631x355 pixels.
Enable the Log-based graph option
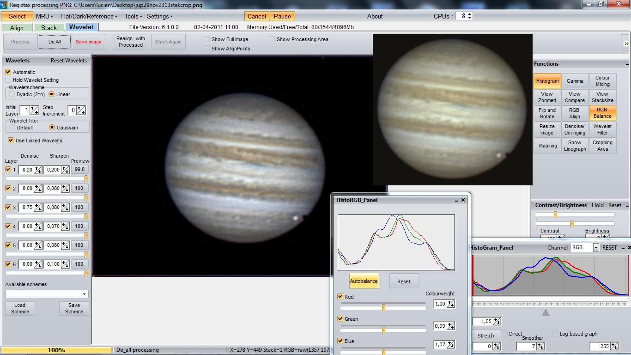(555, 334)
